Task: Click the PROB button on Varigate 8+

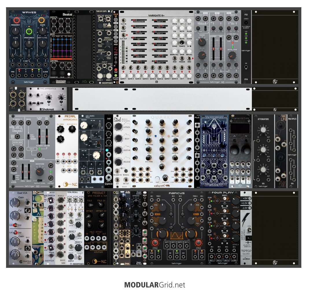Action: click(175, 20)
